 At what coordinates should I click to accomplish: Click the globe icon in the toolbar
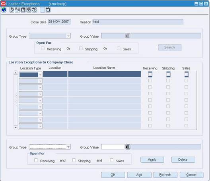[4, 10]
